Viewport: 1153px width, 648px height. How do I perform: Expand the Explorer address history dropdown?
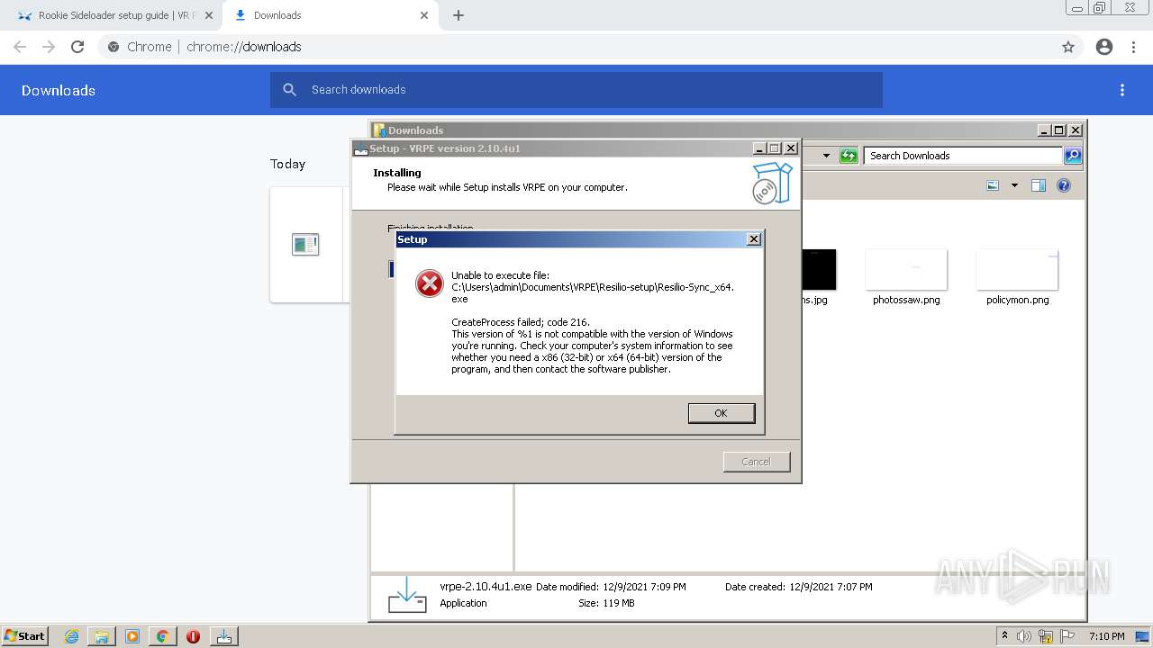[826, 156]
